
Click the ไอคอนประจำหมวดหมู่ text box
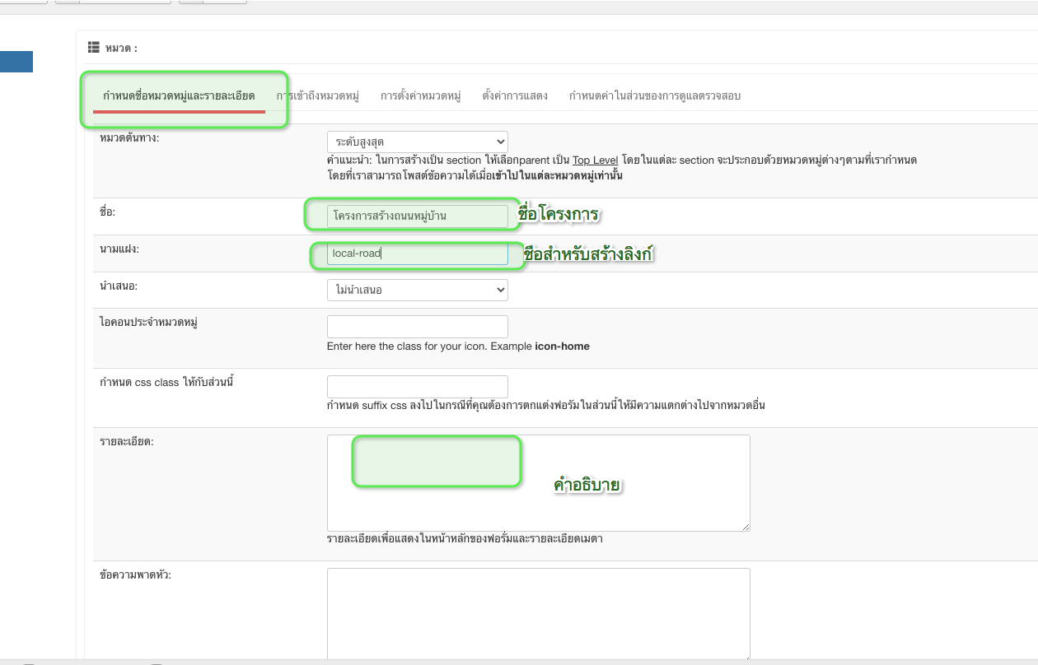tap(417, 326)
